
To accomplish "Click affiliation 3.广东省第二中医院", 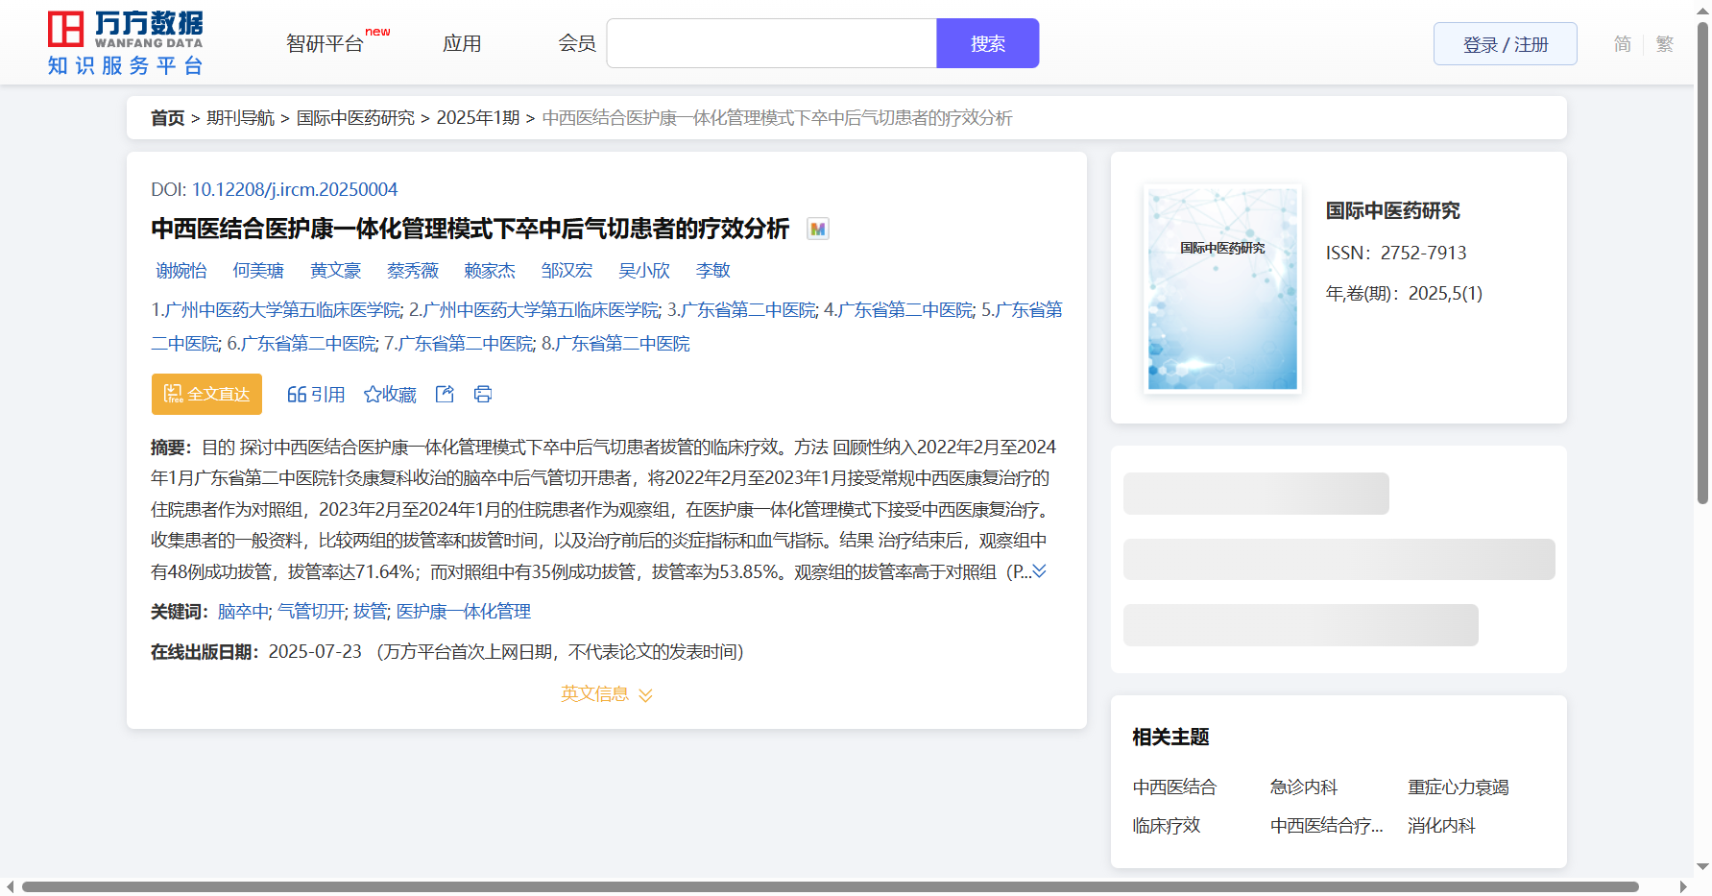I will click(742, 310).
